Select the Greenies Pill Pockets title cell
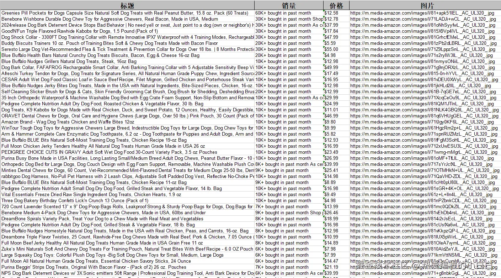 [x=127, y=13]
